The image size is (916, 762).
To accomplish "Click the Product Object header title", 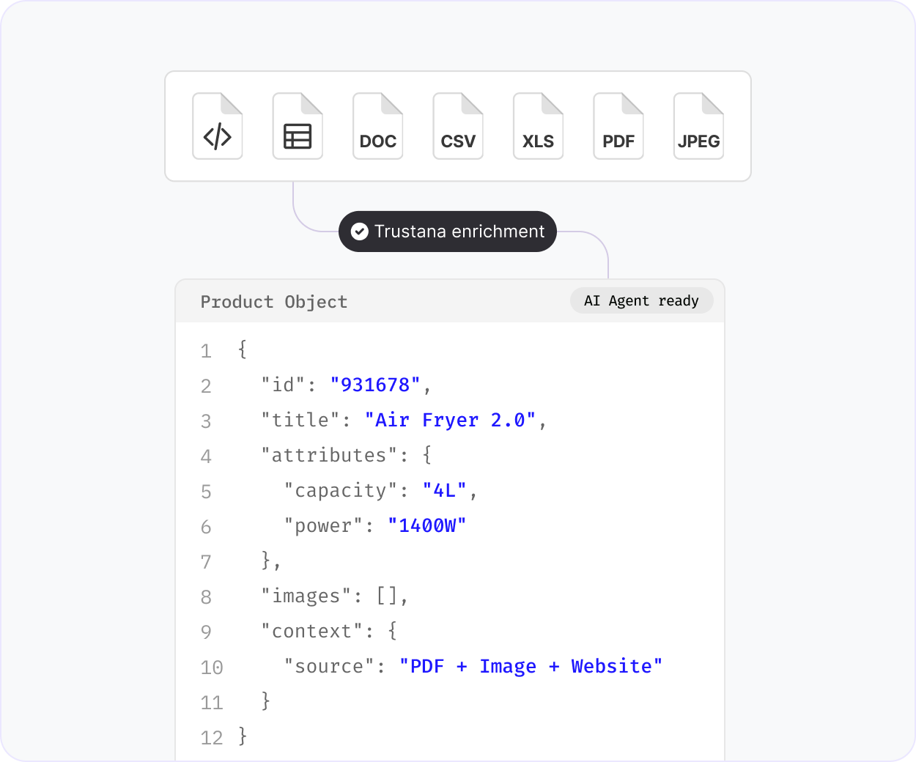I will point(274,302).
